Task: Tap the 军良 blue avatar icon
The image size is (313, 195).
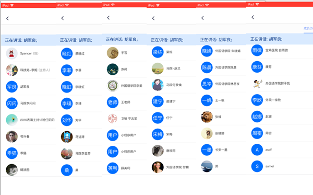Action: 12,87
